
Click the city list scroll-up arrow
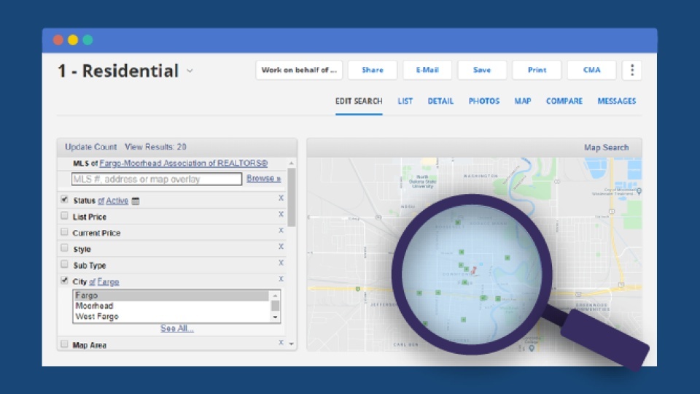pos(275,295)
